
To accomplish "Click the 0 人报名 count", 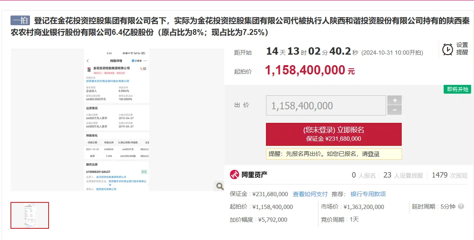I will tap(364, 175).
